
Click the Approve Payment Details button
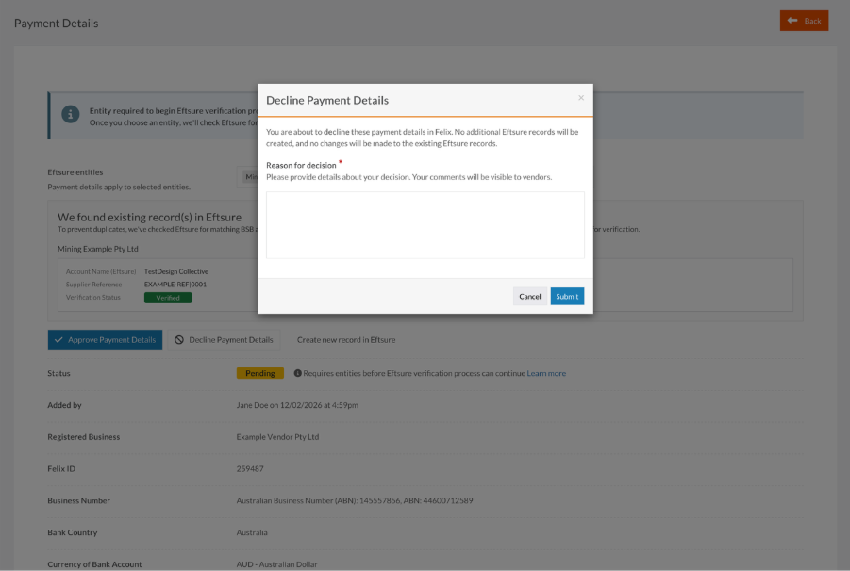coord(105,339)
